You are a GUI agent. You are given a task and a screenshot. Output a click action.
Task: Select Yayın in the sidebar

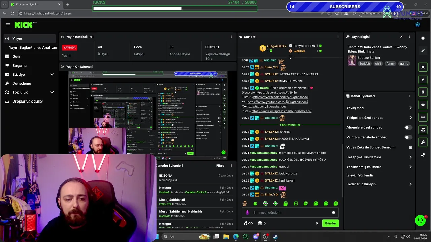pyautogui.click(x=30, y=39)
